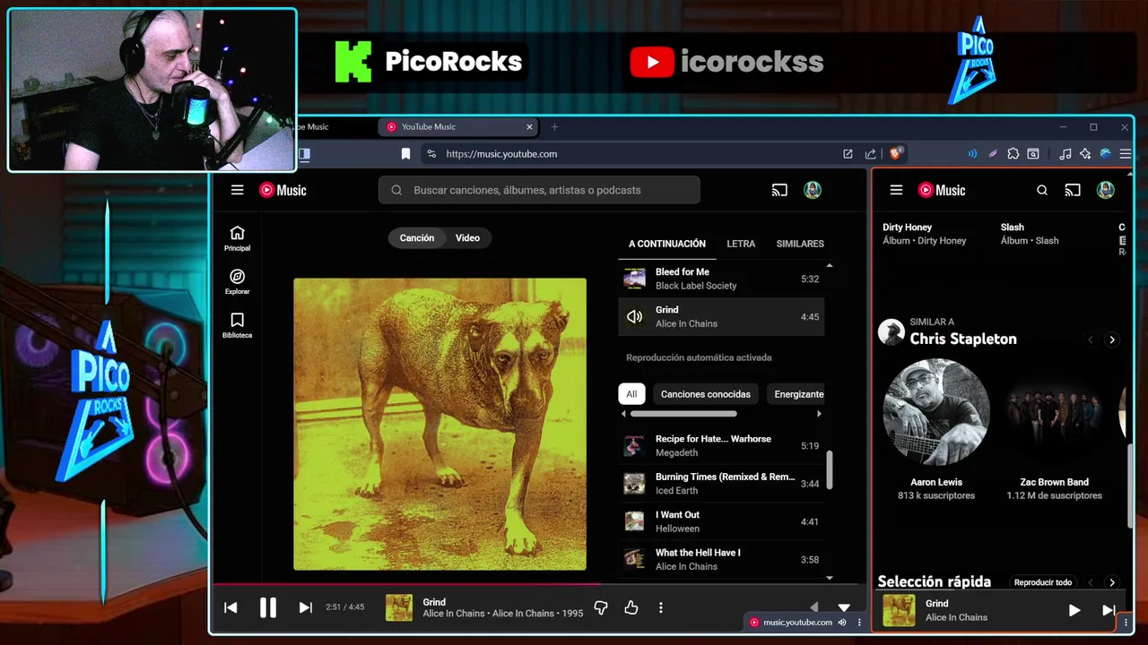The height and width of the screenshot is (645, 1148).
Task: Click the filter chips horizontal scrollbar
Action: [x=683, y=414]
